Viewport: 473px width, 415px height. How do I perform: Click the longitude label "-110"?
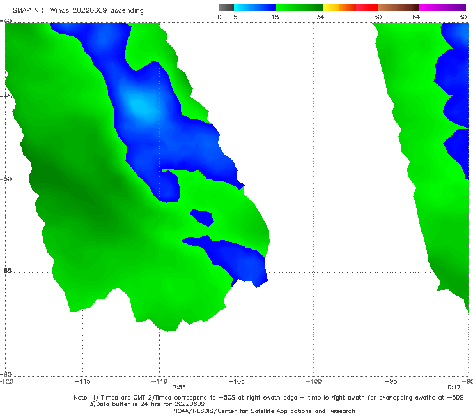coord(159,381)
